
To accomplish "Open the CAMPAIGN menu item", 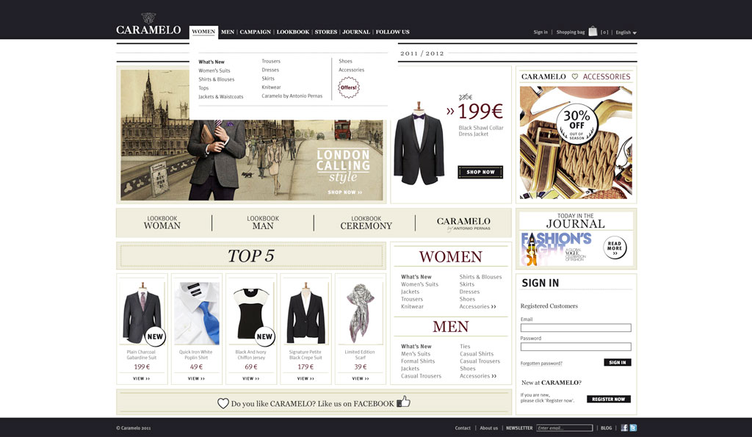I will 255,32.
